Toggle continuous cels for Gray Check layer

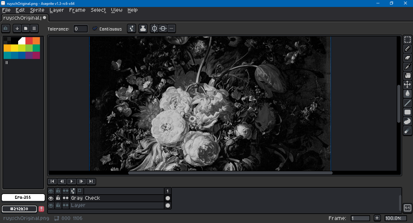point(65,198)
